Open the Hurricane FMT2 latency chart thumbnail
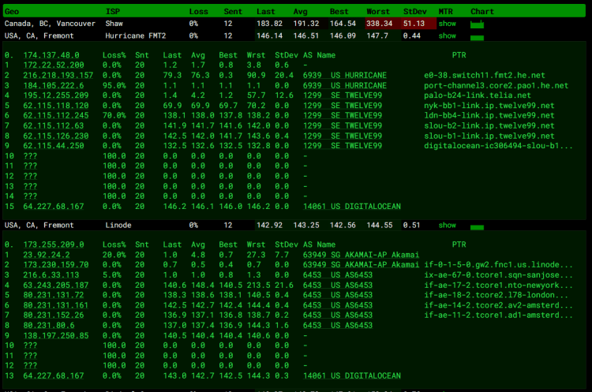 click(x=477, y=37)
